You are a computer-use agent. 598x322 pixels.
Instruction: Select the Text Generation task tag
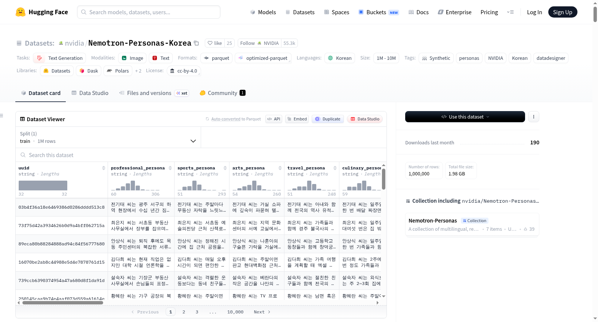tap(60, 58)
